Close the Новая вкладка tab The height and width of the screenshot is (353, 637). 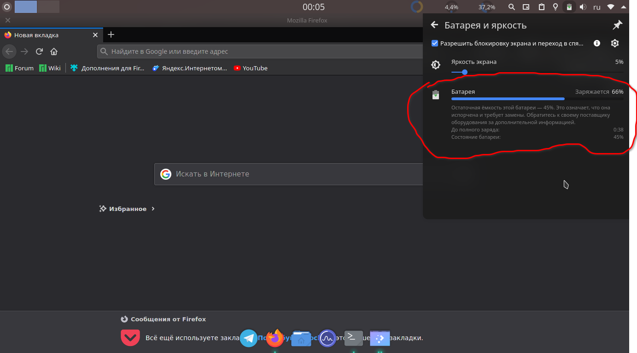click(x=95, y=35)
